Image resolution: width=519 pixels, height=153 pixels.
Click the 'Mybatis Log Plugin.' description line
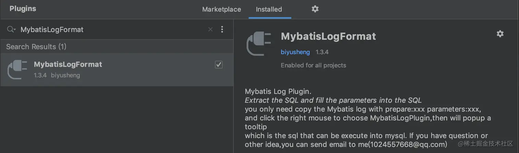278,91
